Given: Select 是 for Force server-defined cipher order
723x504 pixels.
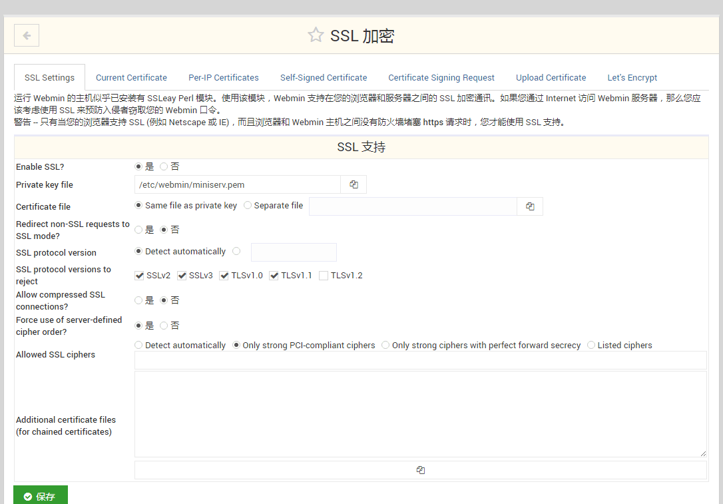Looking at the screenshot, I should (138, 326).
